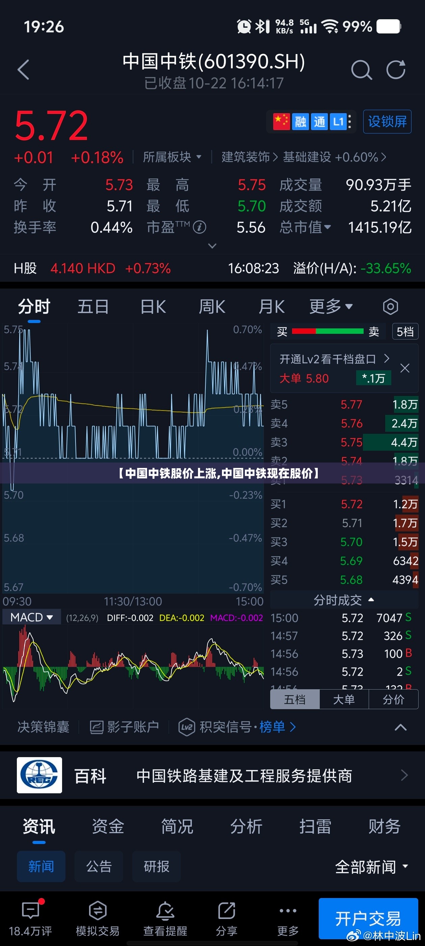
Task: Open 开通Lv2看千档盘口 link
Action: coord(335,359)
